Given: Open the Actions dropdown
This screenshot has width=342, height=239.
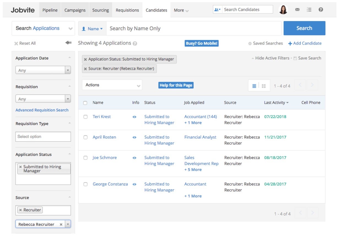Looking at the screenshot, I should (112, 85).
